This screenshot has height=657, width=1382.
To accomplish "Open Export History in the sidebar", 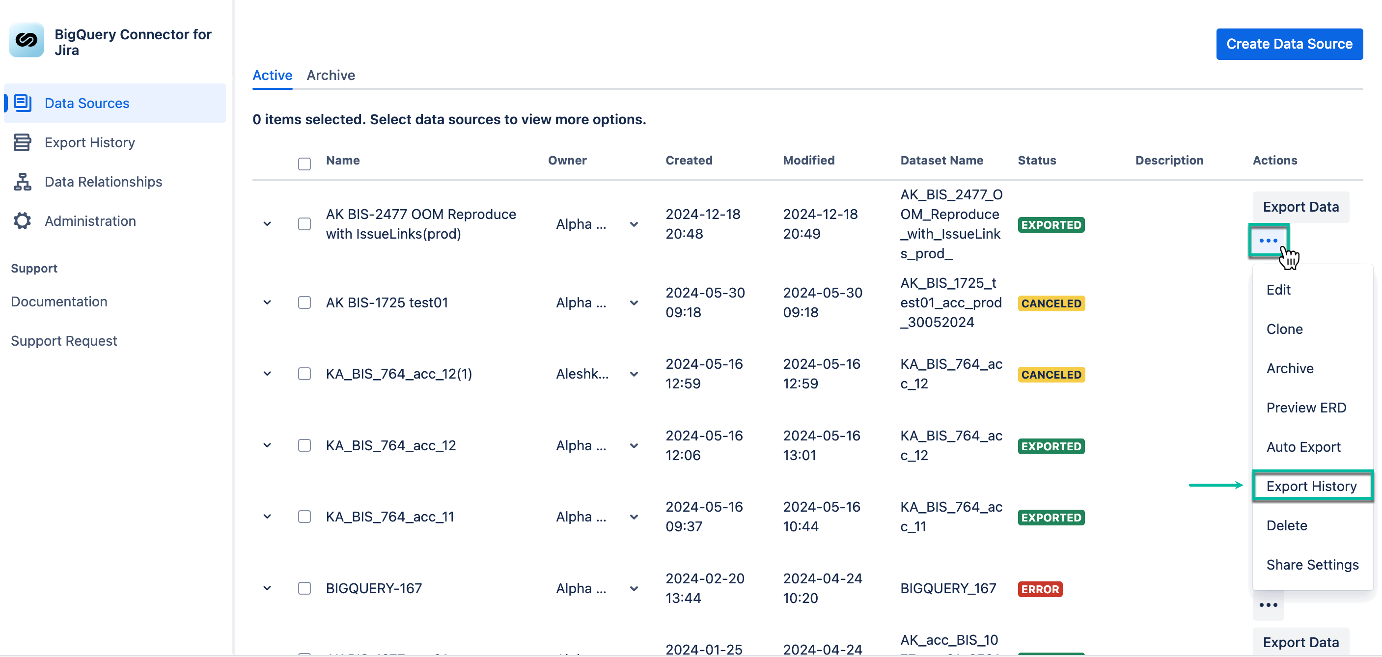I will [115, 142].
